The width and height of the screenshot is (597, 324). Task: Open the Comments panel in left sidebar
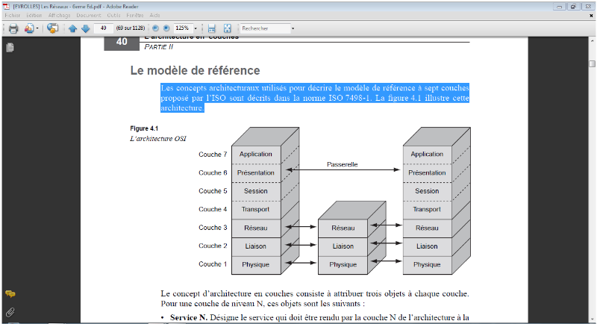coord(10,294)
